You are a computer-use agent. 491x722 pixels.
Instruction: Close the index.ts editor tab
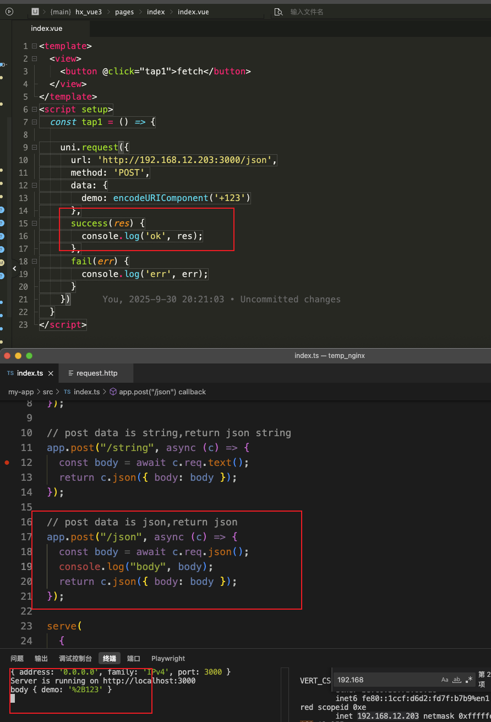pos(51,373)
